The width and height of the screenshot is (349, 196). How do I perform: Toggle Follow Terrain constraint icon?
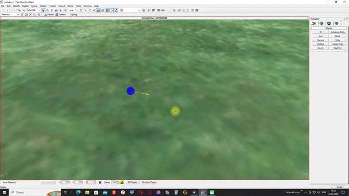pos(98,10)
